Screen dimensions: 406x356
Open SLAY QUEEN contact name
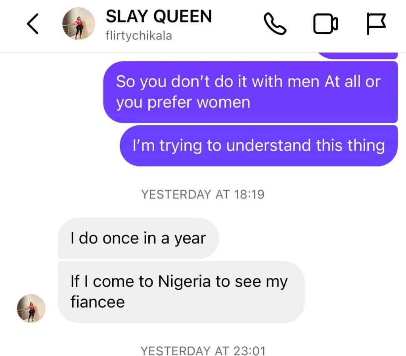click(159, 16)
